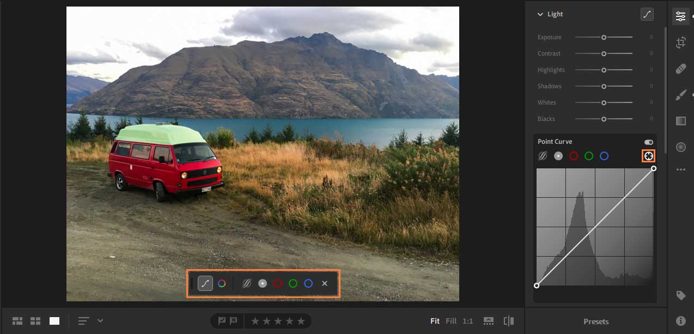The image size is (694, 334).
Task: Choose red channel in floating toolbar
Action: [x=278, y=283]
